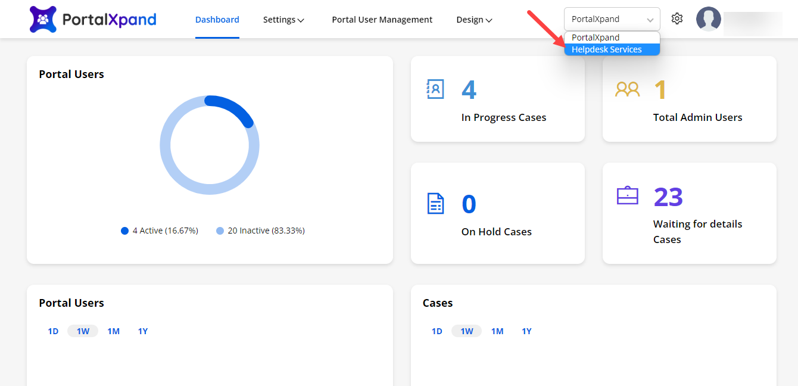
Task: Open Portal User Management page
Action: tap(382, 20)
